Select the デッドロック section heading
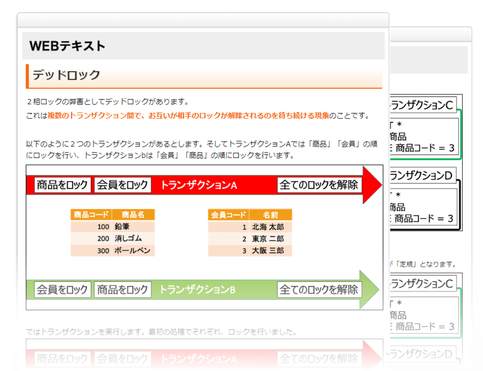The height and width of the screenshot is (371, 483). pos(65,76)
